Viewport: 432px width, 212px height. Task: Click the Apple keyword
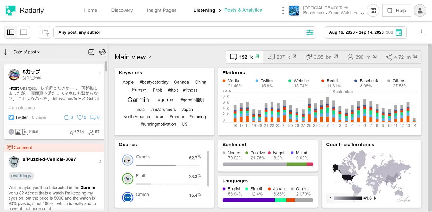128,82
